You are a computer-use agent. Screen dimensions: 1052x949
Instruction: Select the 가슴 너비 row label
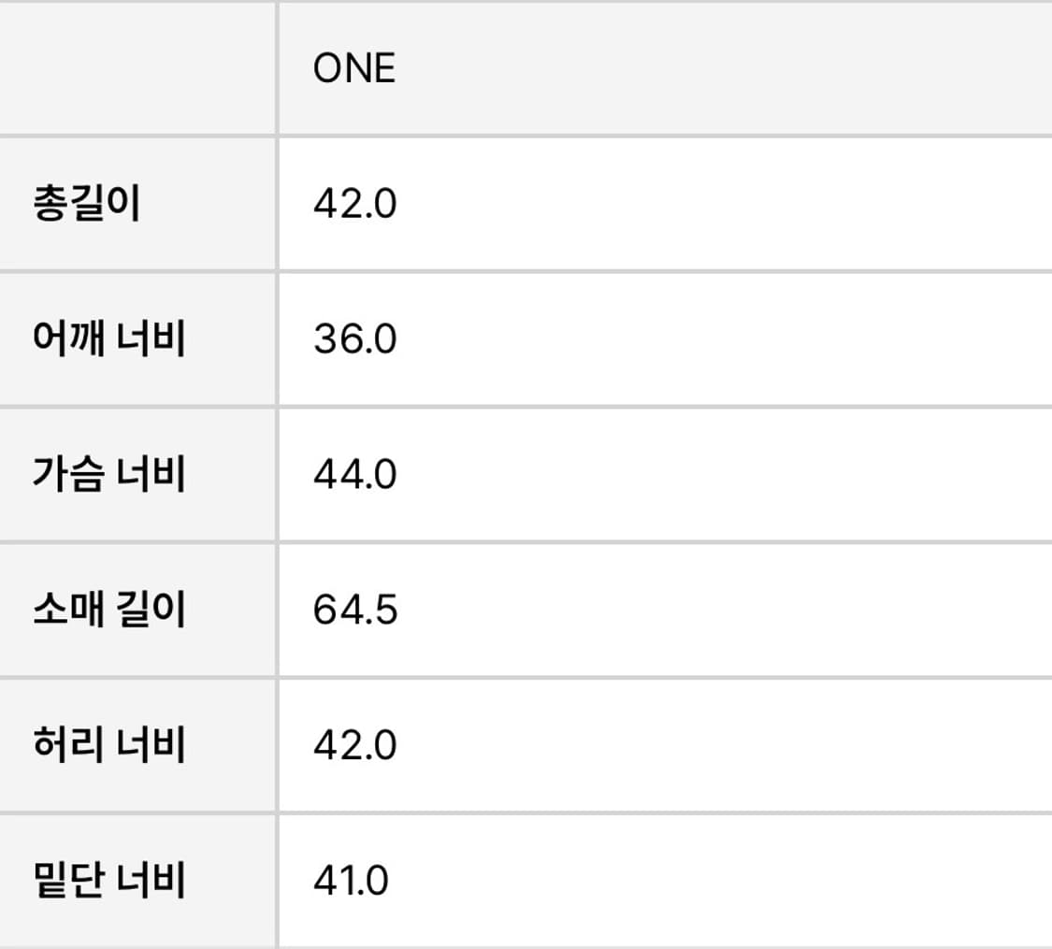click(x=108, y=474)
